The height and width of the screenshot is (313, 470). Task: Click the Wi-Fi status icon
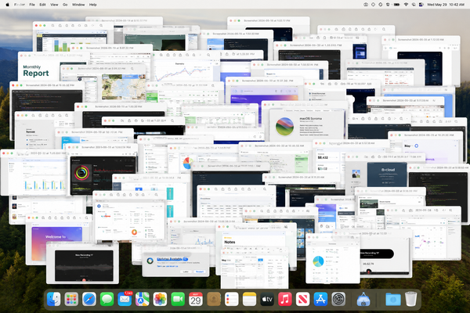point(406,5)
